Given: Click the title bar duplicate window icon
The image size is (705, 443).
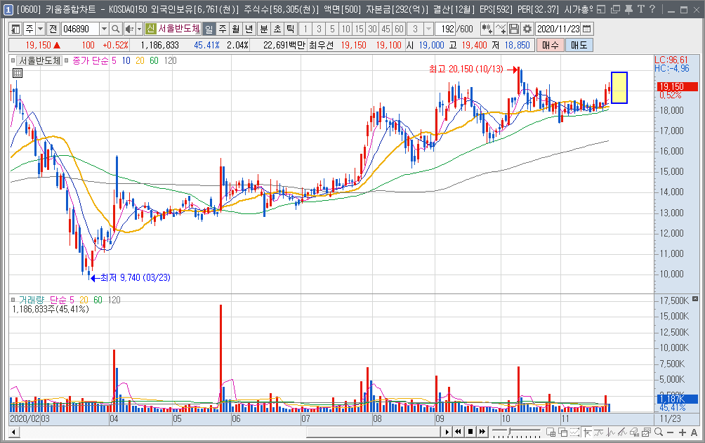Looking at the screenshot, I should coord(616,9).
